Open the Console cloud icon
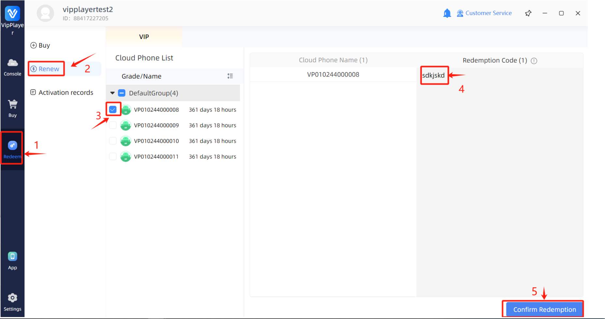The image size is (605, 319). [12, 63]
